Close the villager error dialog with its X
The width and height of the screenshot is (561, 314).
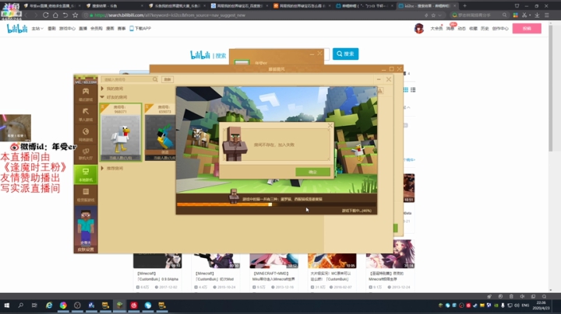[330, 126]
